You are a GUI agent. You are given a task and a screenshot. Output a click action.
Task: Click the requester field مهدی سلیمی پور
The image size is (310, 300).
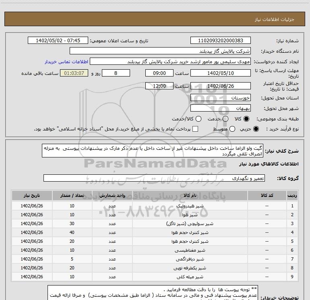point(170,62)
